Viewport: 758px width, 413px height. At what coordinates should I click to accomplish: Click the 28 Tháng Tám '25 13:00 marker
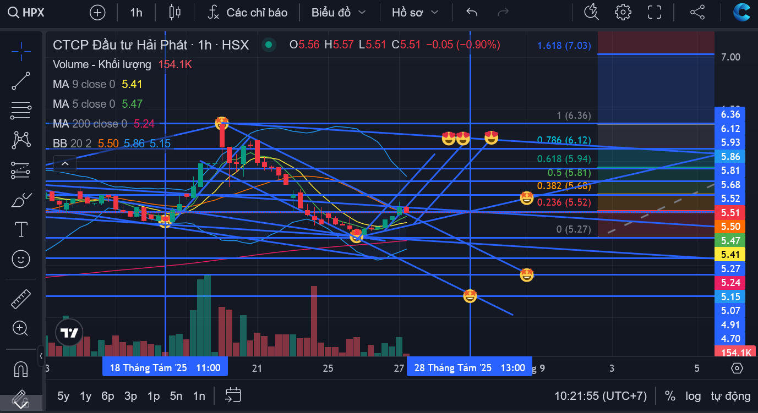pos(470,367)
